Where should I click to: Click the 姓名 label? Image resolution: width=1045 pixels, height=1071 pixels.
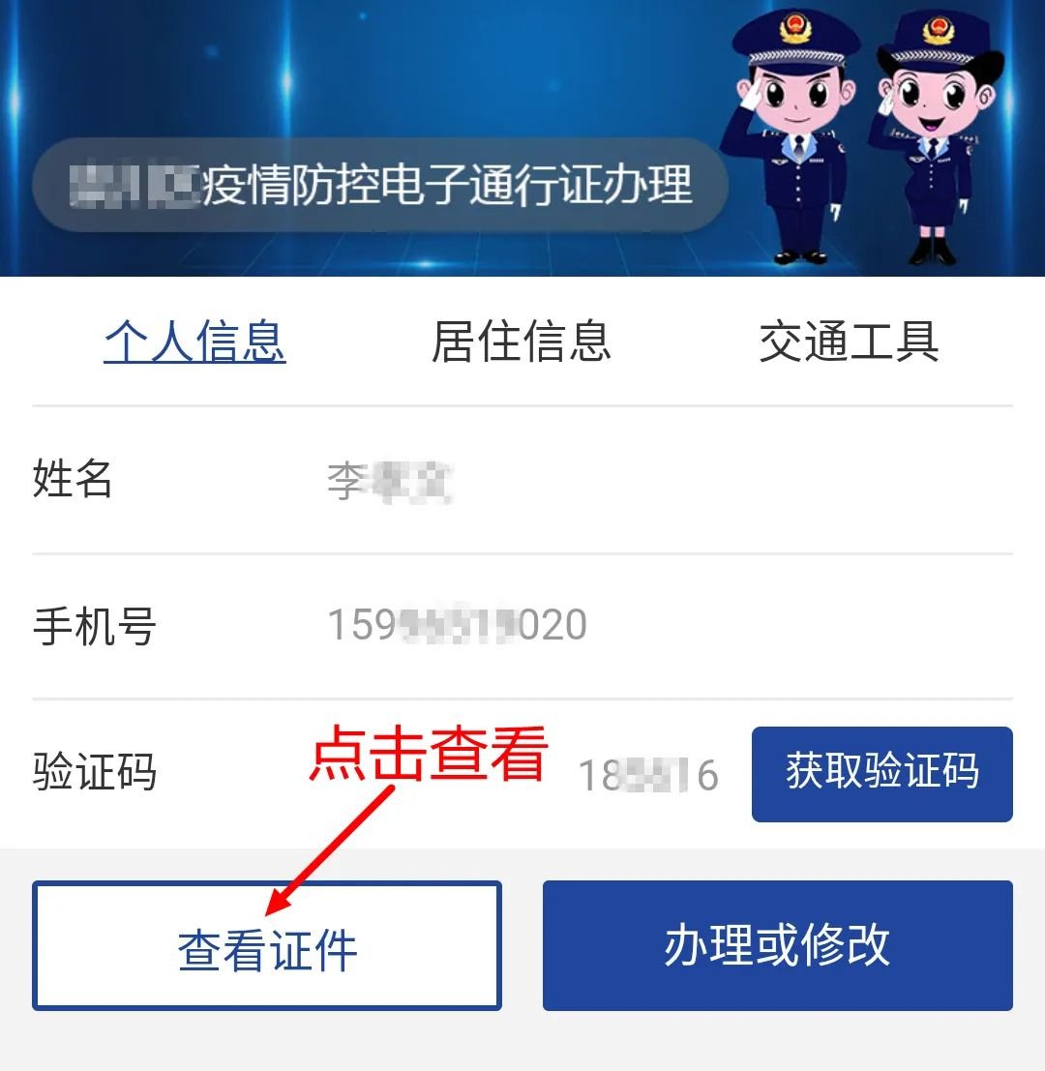point(73,479)
